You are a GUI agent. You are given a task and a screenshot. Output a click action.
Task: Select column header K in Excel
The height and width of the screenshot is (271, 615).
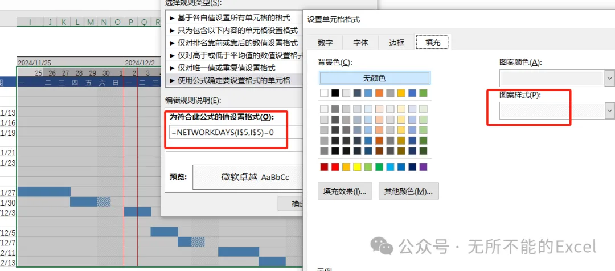pyautogui.click(x=64, y=22)
